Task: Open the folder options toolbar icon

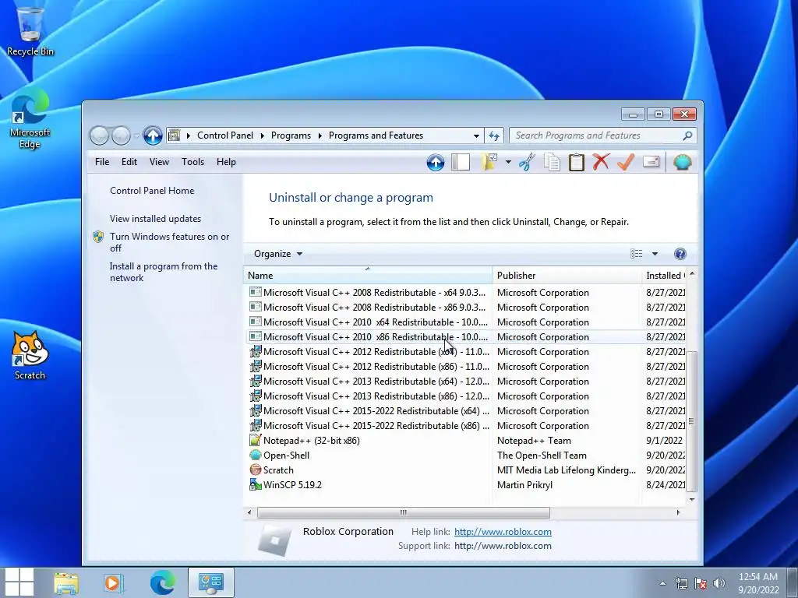Action: pyautogui.click(x=489, y=162)
